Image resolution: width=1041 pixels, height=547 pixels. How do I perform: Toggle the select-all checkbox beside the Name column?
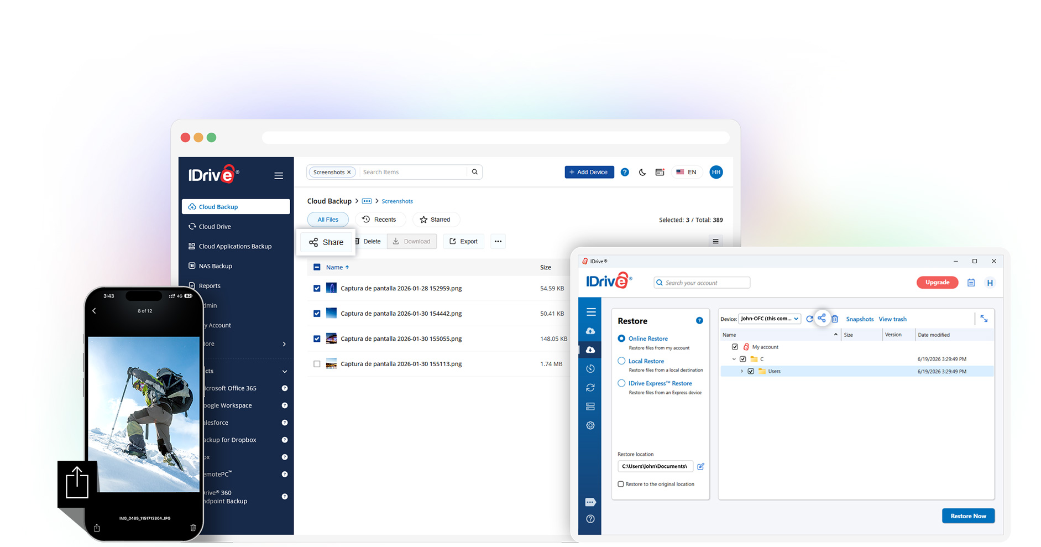click(317, 267)
